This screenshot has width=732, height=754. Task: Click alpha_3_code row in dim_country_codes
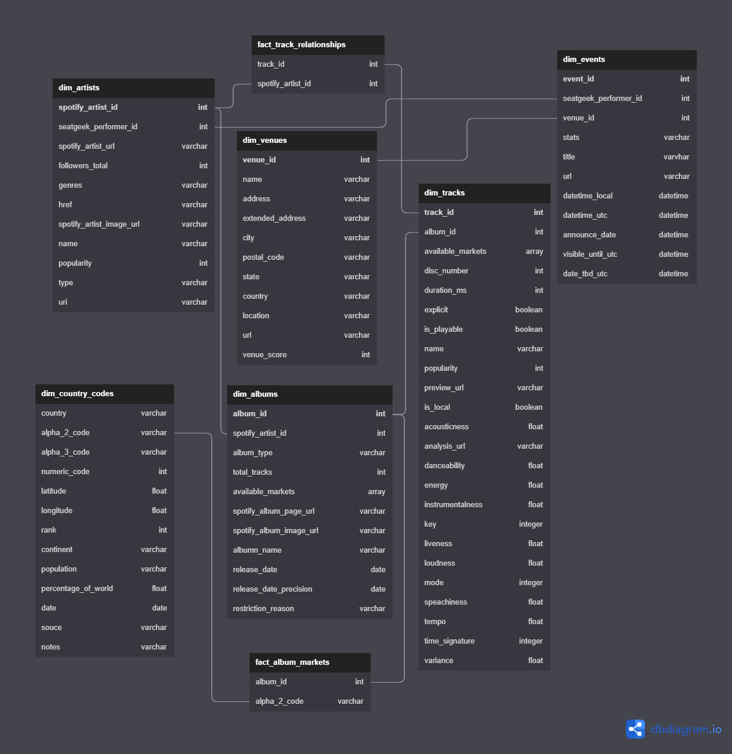click(x=104, y=452)
